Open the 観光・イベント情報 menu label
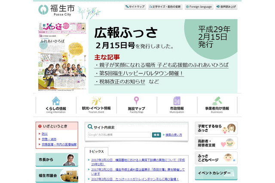The height and width of the screenshot is (183, 275). [96, 108]
